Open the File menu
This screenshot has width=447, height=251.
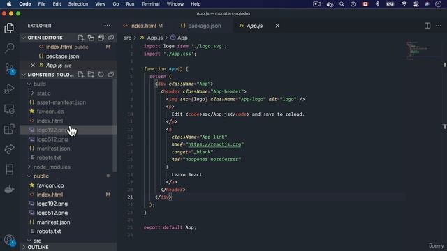tap(42, 4)
